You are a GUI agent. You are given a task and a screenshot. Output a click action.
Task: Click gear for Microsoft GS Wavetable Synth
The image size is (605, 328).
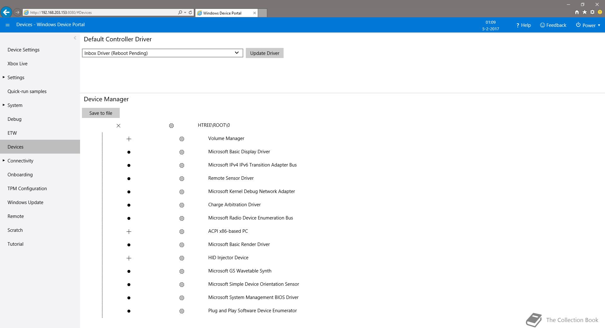tap(182, 271)
